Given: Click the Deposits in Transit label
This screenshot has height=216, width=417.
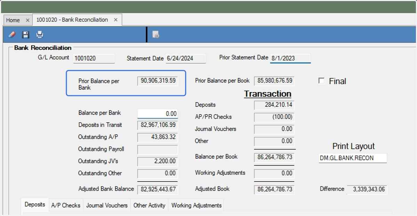Looking at the screenshot, I should click(x=100, y=125).
